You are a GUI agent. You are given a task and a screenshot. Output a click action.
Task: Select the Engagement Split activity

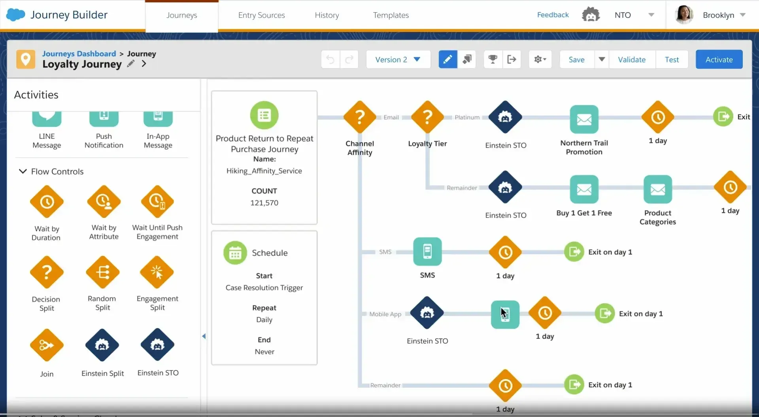click(157, 272)
